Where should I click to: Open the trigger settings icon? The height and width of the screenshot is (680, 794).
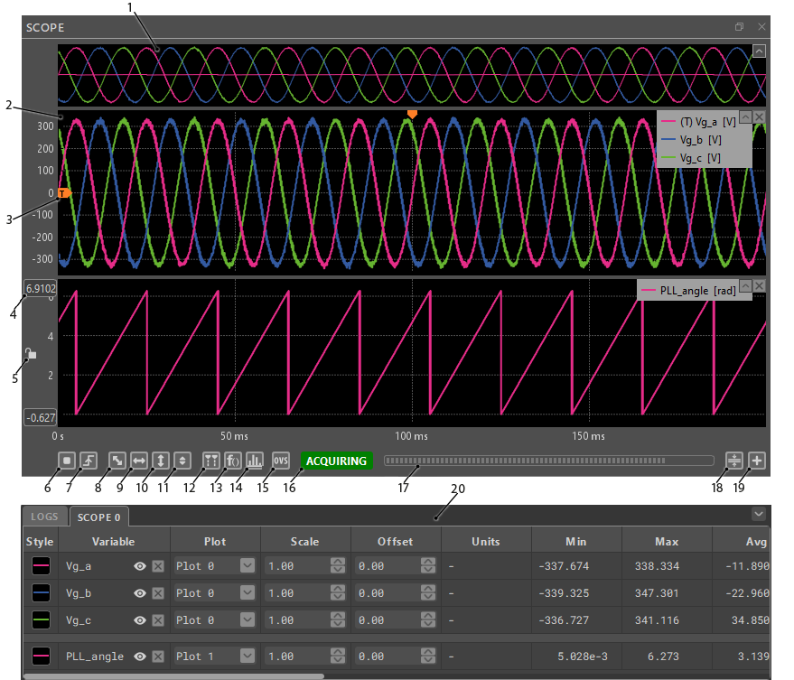tap(88, 461)
